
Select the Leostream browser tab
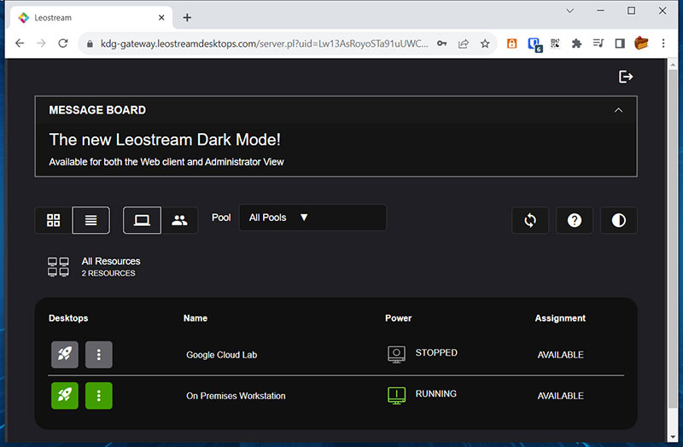pyautogui.click(x=85, y=17)
